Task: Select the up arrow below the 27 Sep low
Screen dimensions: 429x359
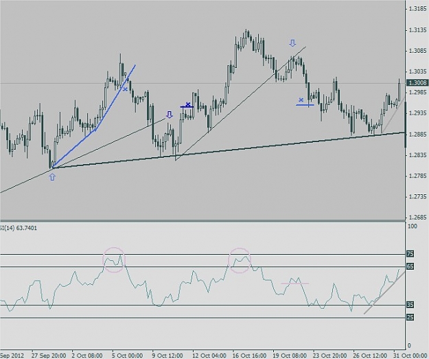Action: [x=52, y=178]
